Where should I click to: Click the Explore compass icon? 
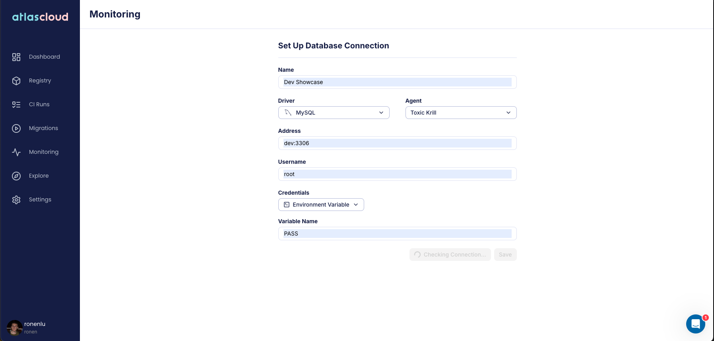click(16, 176)
